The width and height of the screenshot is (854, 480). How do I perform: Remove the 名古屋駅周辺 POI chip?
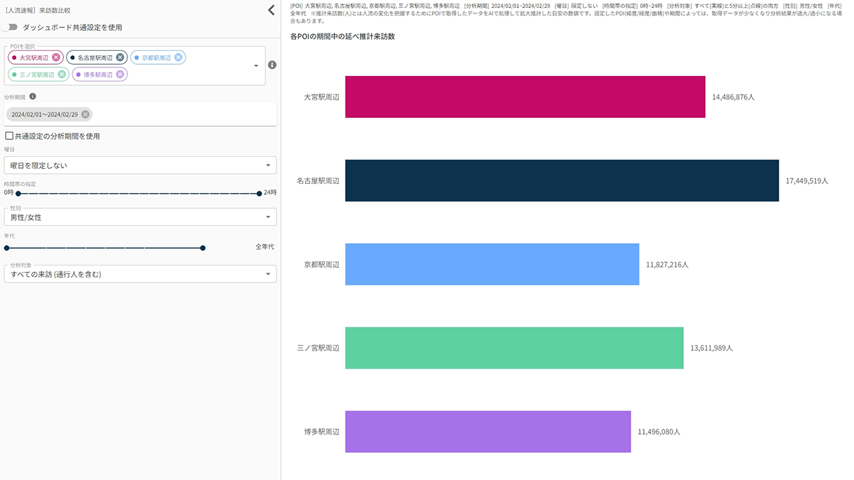click(x=120, y=57)
